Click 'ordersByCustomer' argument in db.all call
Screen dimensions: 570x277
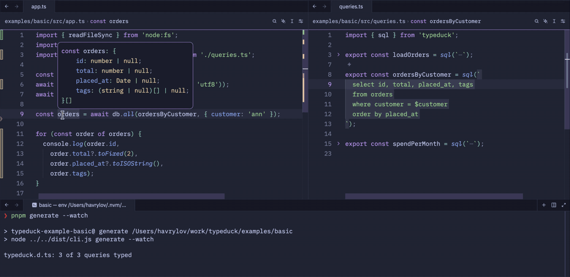(x=167, y=114)
